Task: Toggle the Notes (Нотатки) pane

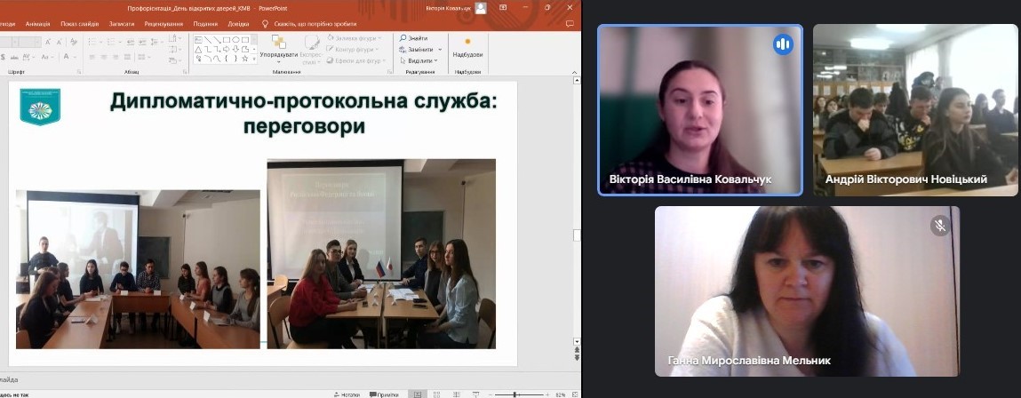Action: pos(347,394)
